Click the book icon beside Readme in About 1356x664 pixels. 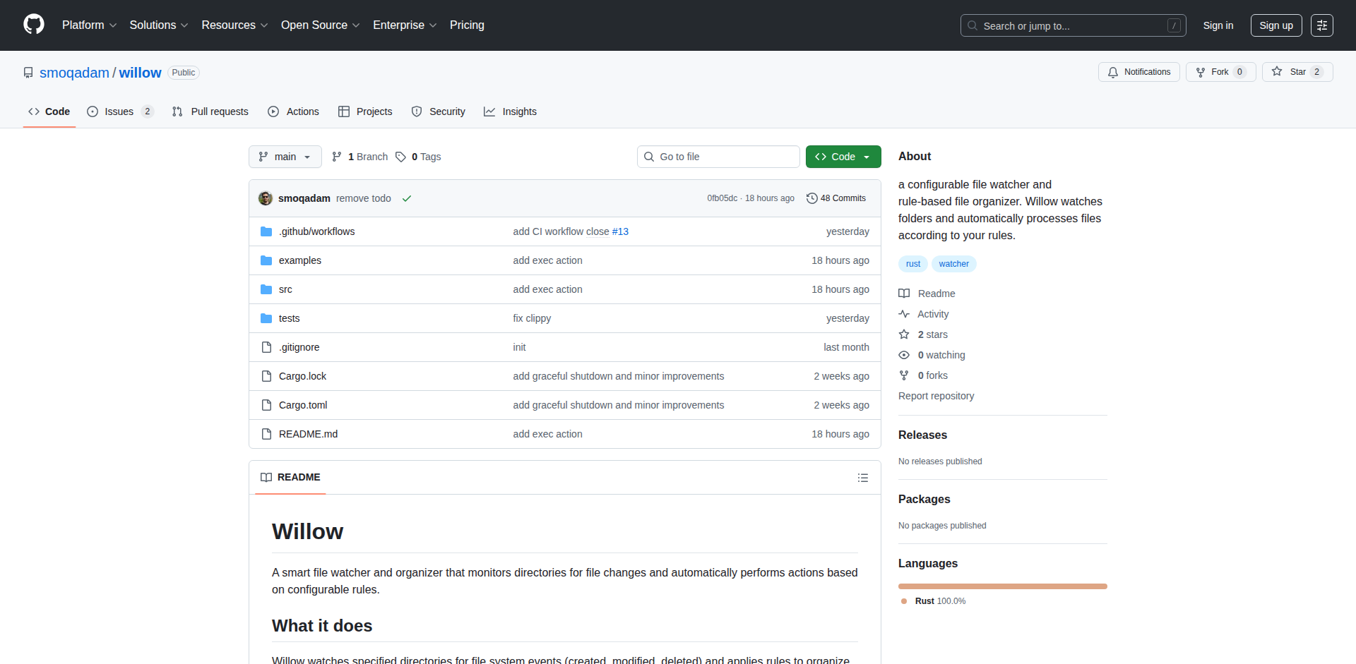(x=904, y=294)
